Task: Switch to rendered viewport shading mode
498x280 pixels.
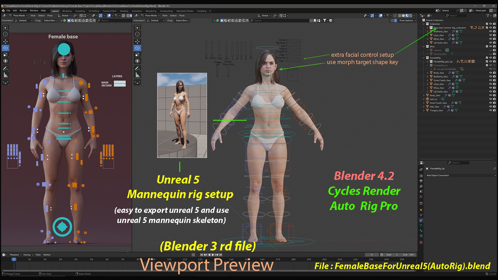Action: point(411,16)
